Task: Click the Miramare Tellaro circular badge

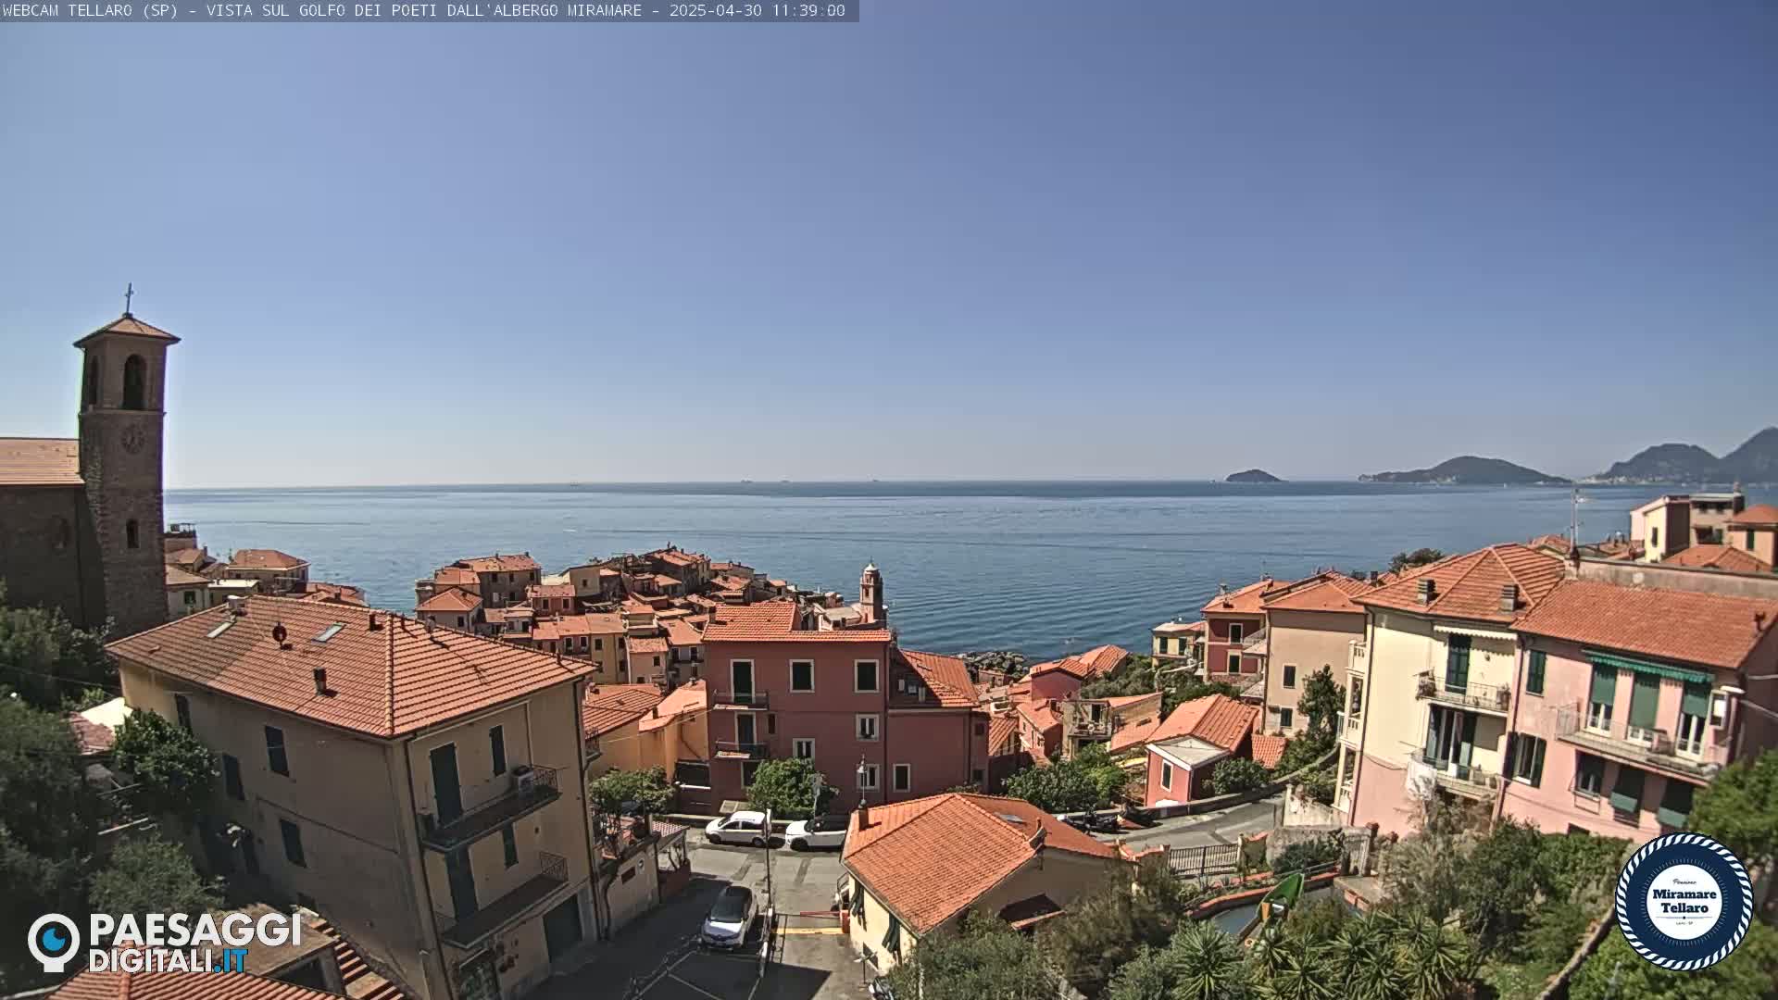Action: 1684,901
